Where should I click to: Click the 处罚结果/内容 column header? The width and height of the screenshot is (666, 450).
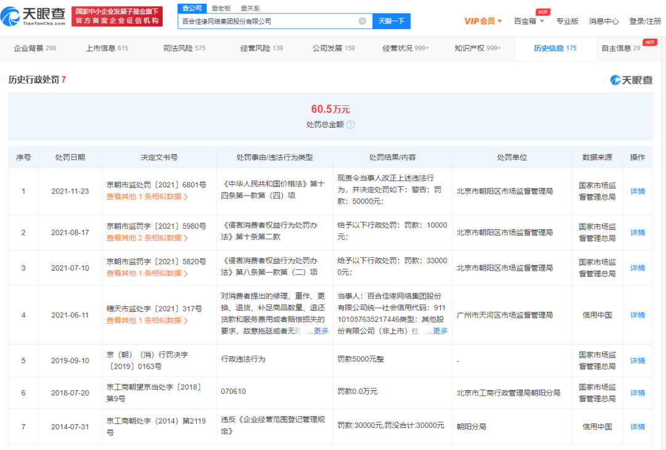point(392,158)
